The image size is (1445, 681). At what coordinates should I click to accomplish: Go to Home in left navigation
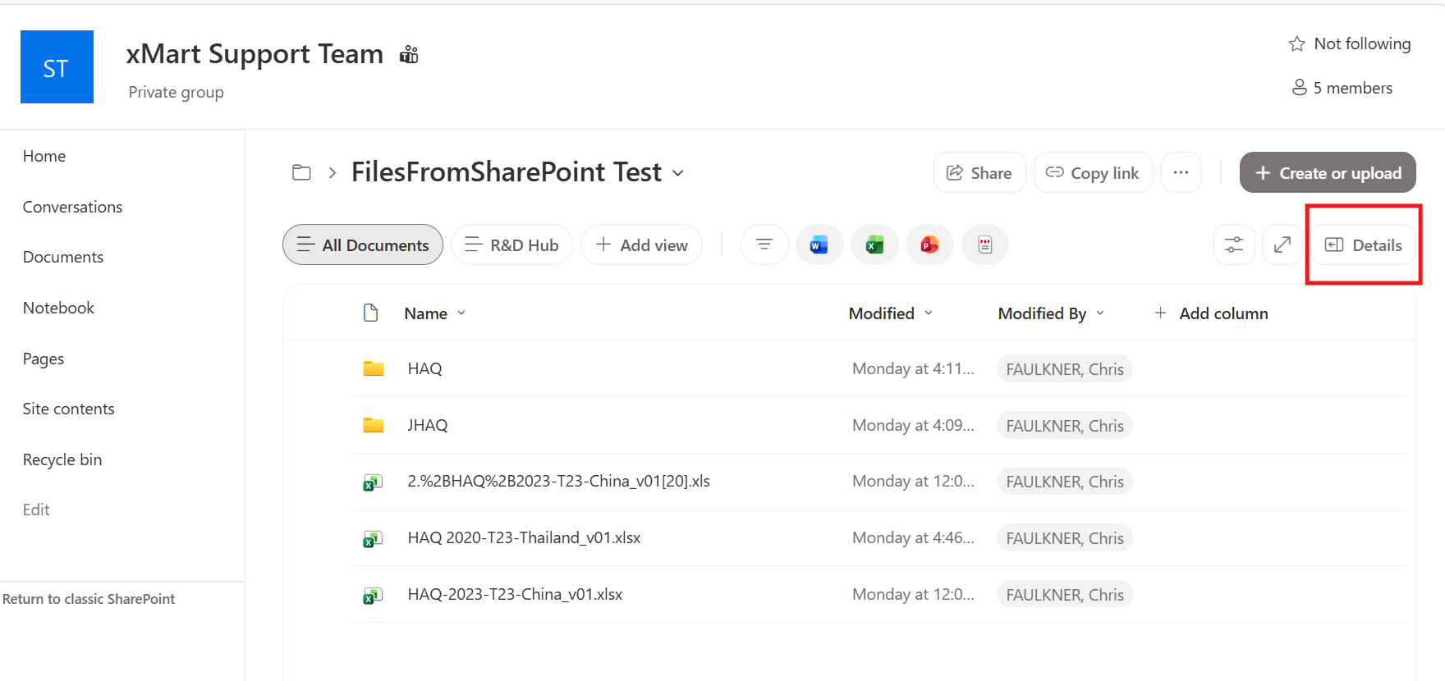44,156
